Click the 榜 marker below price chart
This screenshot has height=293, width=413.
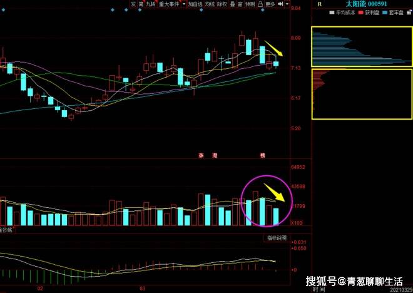[263, 155]
